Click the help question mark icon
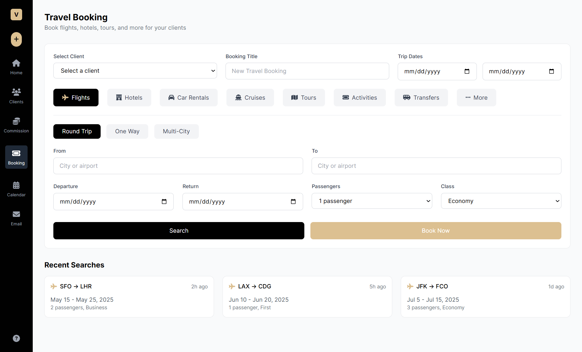The width and height of the screenshot is (582, 352). point(16,338)
